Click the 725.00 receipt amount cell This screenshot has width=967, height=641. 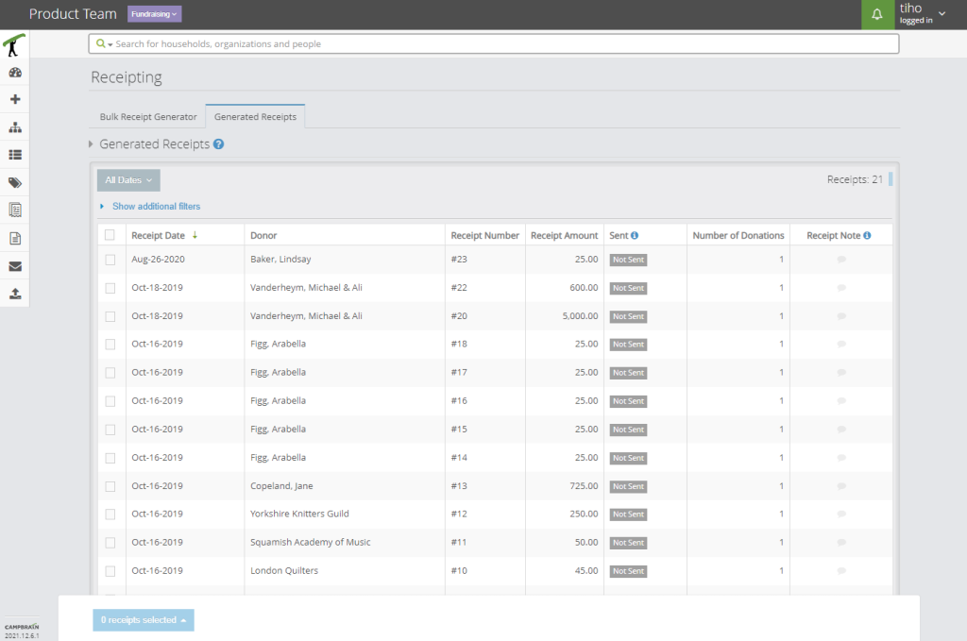[584, 485]
